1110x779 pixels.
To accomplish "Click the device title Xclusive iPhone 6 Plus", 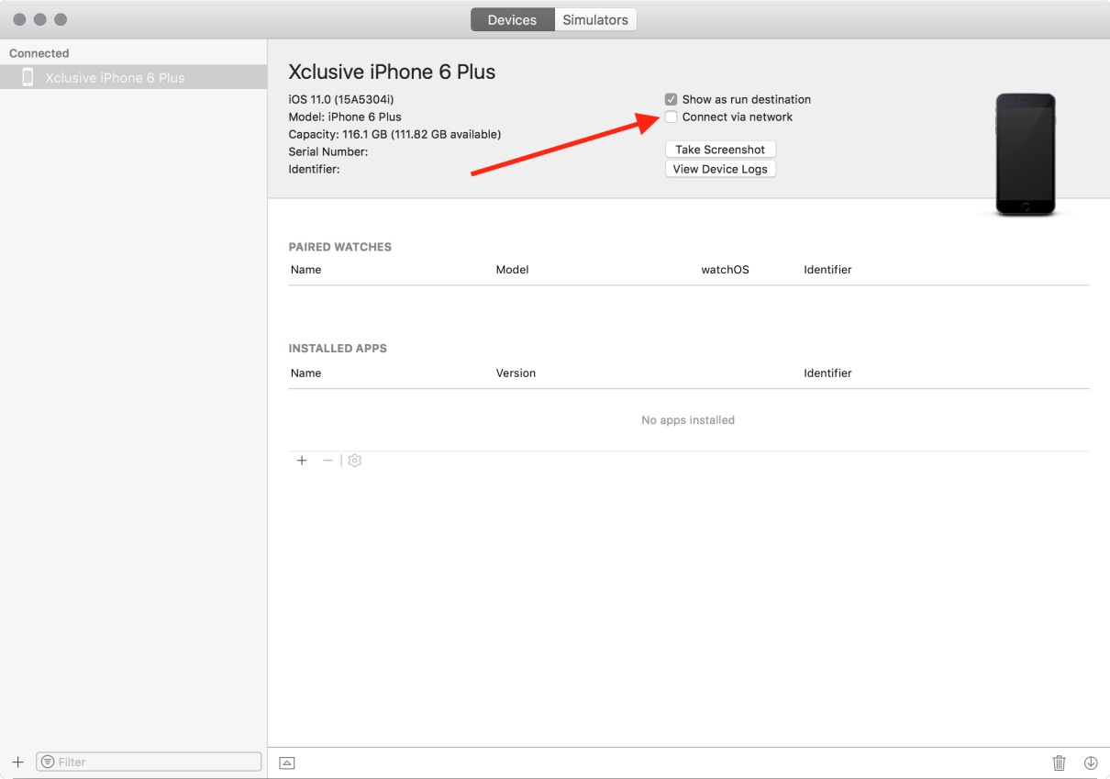I will pyautogui.click(x=393, y=72).
